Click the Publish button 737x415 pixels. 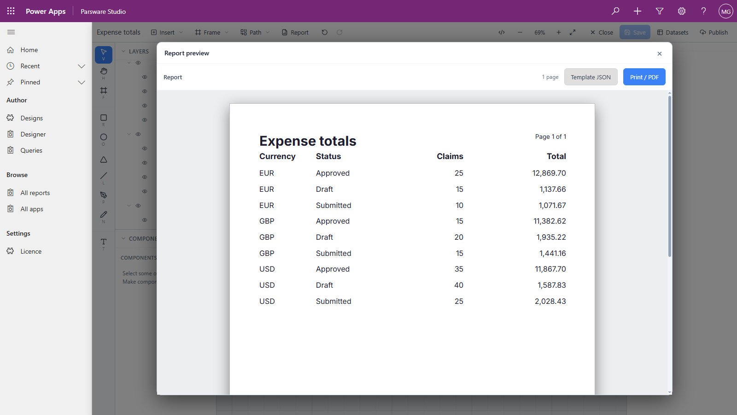pyautogui.click(x=714, y=32)
